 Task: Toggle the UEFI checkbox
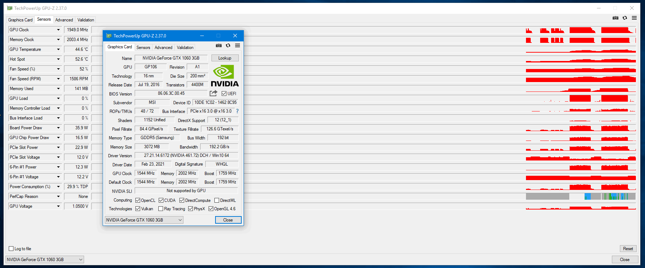click(x=224, y=94)
